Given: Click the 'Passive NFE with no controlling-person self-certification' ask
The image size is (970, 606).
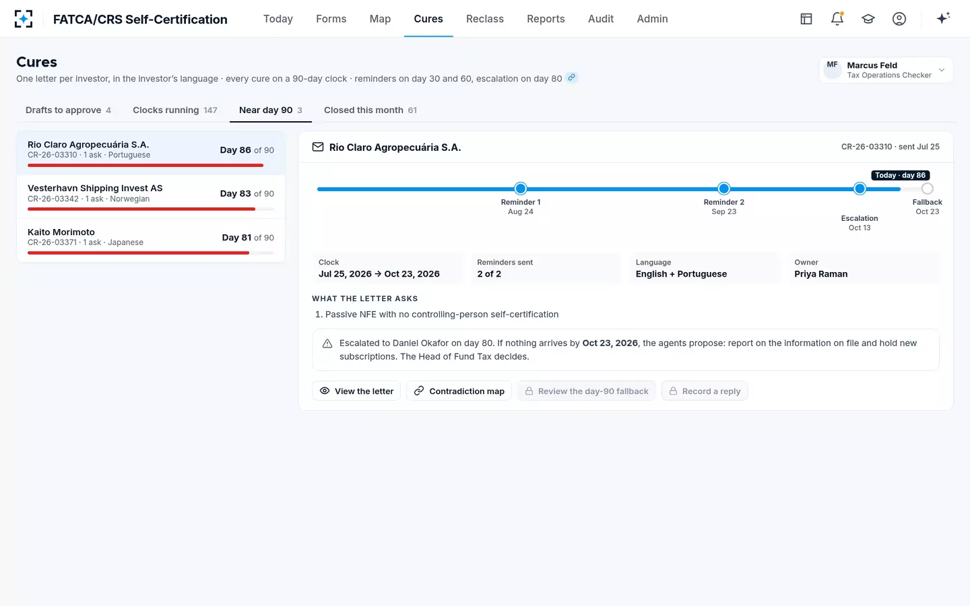Looking at the screenshot, I should (x=442, y=314).
